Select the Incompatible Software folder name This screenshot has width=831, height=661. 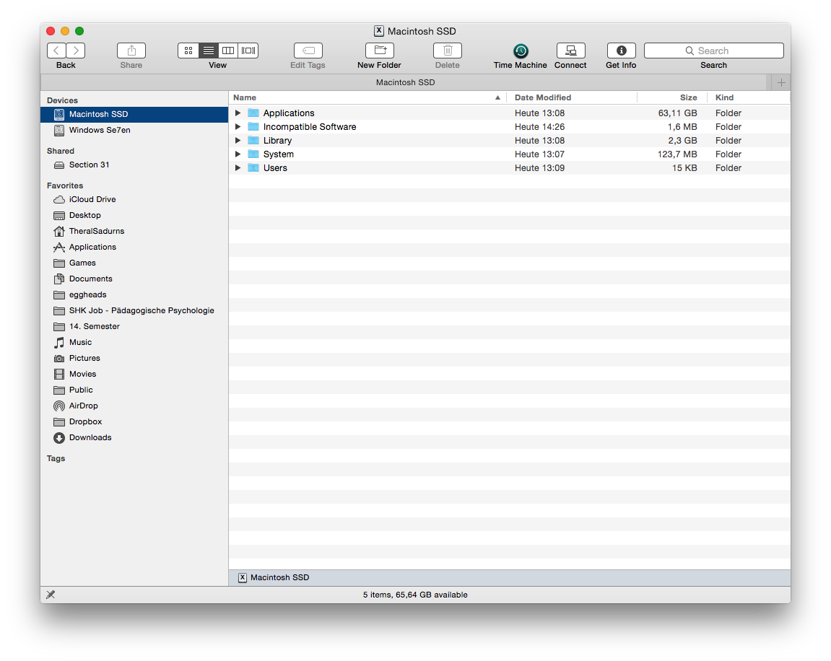click(310, 127)
